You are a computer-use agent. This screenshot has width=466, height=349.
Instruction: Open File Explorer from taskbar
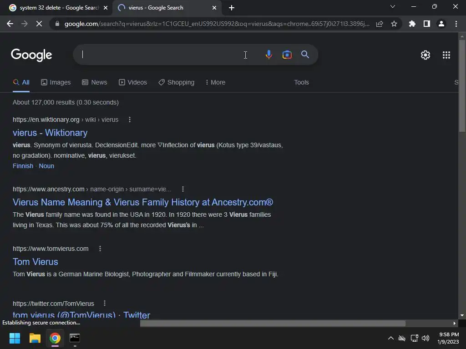point(35,338)
